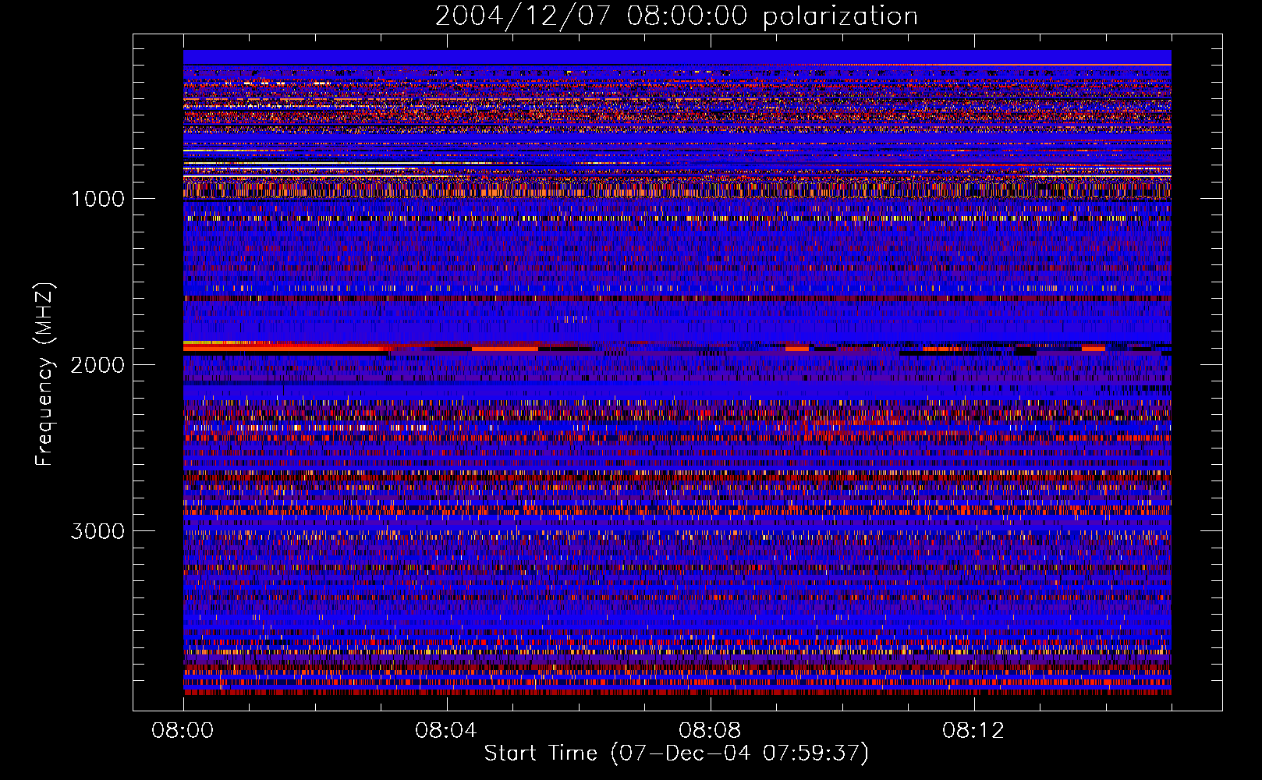The width and height of the screenshot is (1262, 780).
Task: Click the plot title '2004/12/07 08:00:00 polarization'
Action: (676, 16)
